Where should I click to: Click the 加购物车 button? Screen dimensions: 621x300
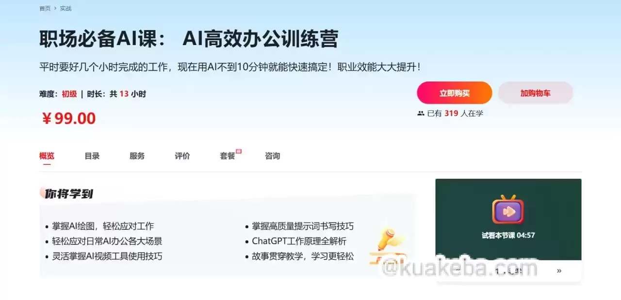[536, 93]
